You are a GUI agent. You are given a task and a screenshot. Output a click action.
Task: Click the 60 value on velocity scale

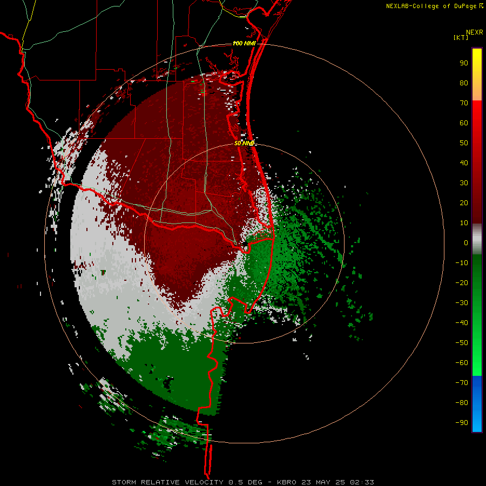pos(464,123)
